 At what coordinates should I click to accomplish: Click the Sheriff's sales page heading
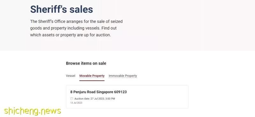(x=62, y=9)
